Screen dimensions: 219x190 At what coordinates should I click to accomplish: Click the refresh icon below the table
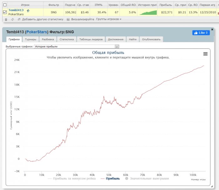13,19
